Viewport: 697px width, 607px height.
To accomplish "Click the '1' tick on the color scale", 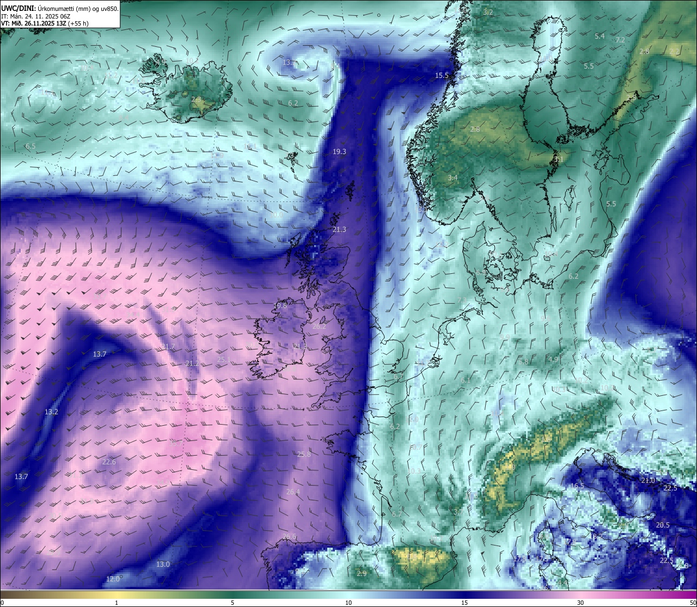I will 117,603.
